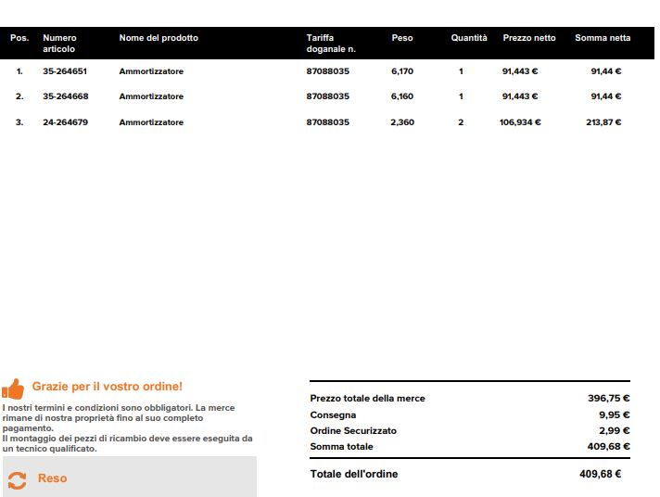Select net price 106,934 €
Image resolution: width=660 pixels, height=497 pixels.
coord(520,122)
